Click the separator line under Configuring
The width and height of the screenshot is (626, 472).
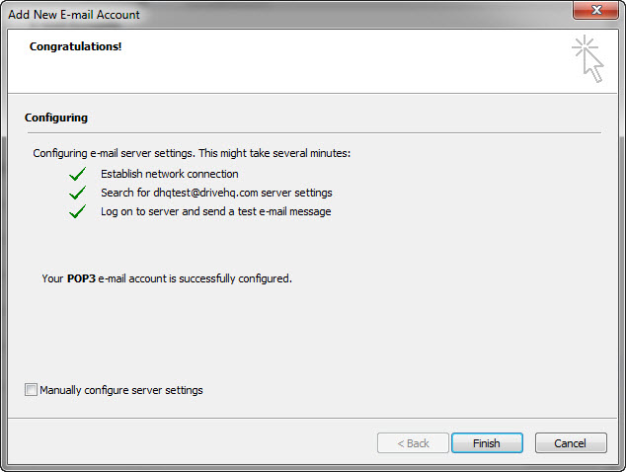click(x=312, y=132)
